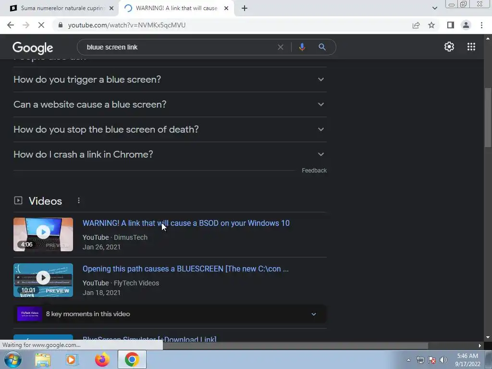Click the horizontal scrollbar right arrow
The width and height of the screenshot is (492, 369).
tap(480, 345)
